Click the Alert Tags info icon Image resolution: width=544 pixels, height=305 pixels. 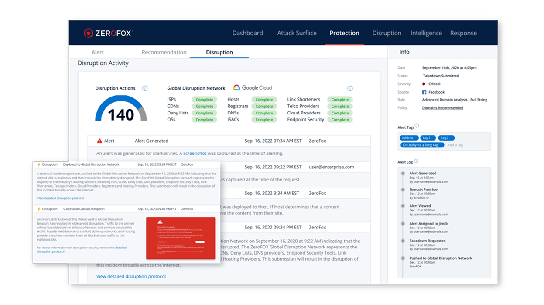(417, 126)
